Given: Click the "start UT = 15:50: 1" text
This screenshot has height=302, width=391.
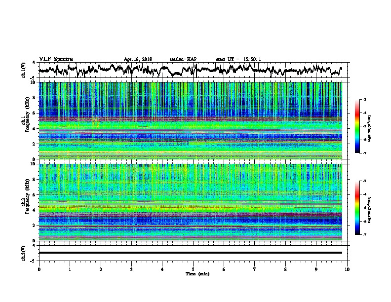Looking at the screenshot, I should click(x=238, y=59).
